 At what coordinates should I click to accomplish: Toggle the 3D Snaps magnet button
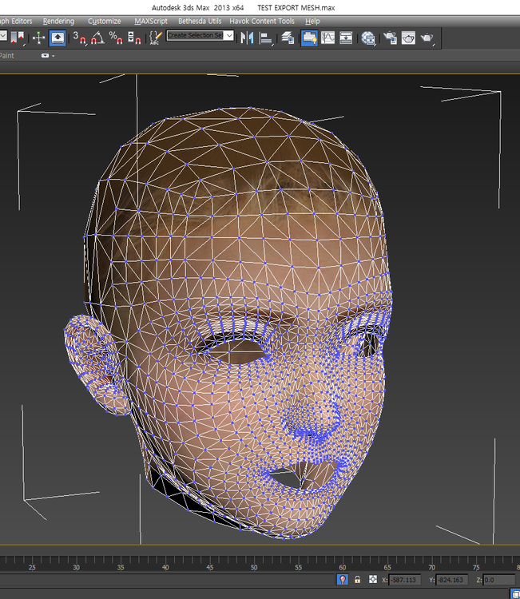coord(79,38)
